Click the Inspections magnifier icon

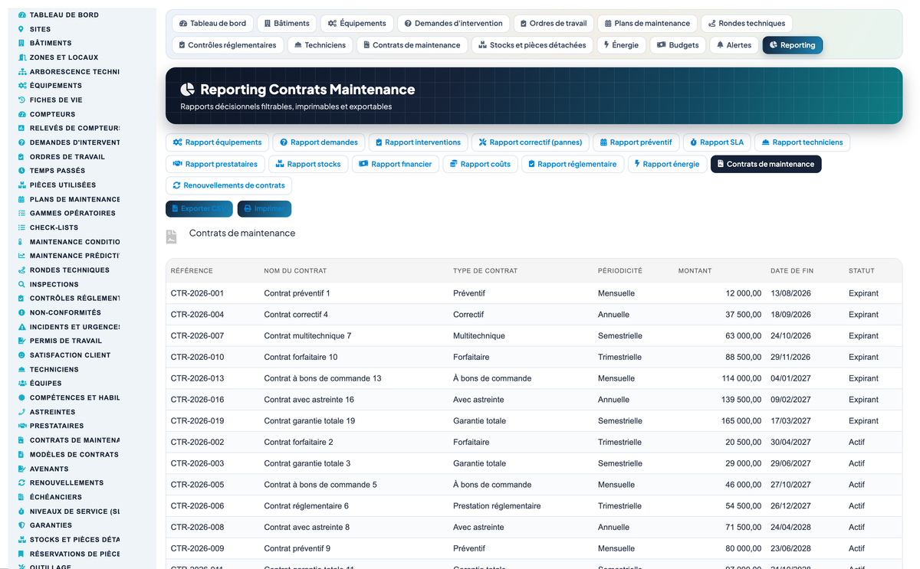click(x=21, y=284)
